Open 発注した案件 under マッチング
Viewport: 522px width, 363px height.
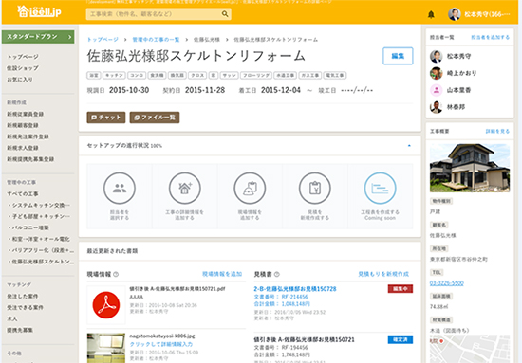(23, 297)
